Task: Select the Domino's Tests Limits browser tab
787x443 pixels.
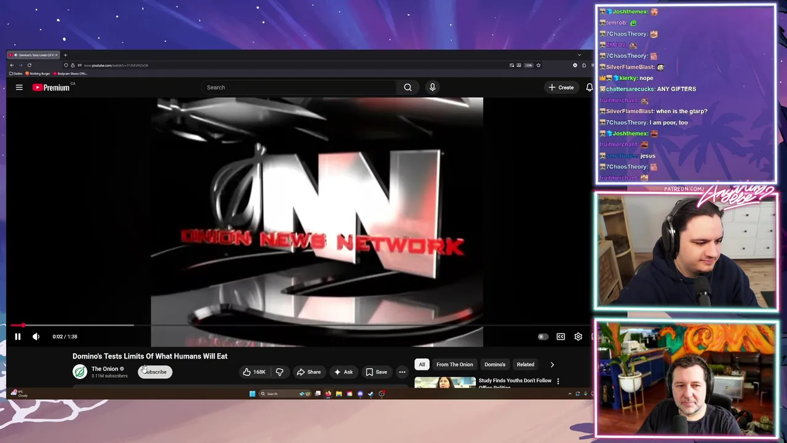Action: coord(34,55)
